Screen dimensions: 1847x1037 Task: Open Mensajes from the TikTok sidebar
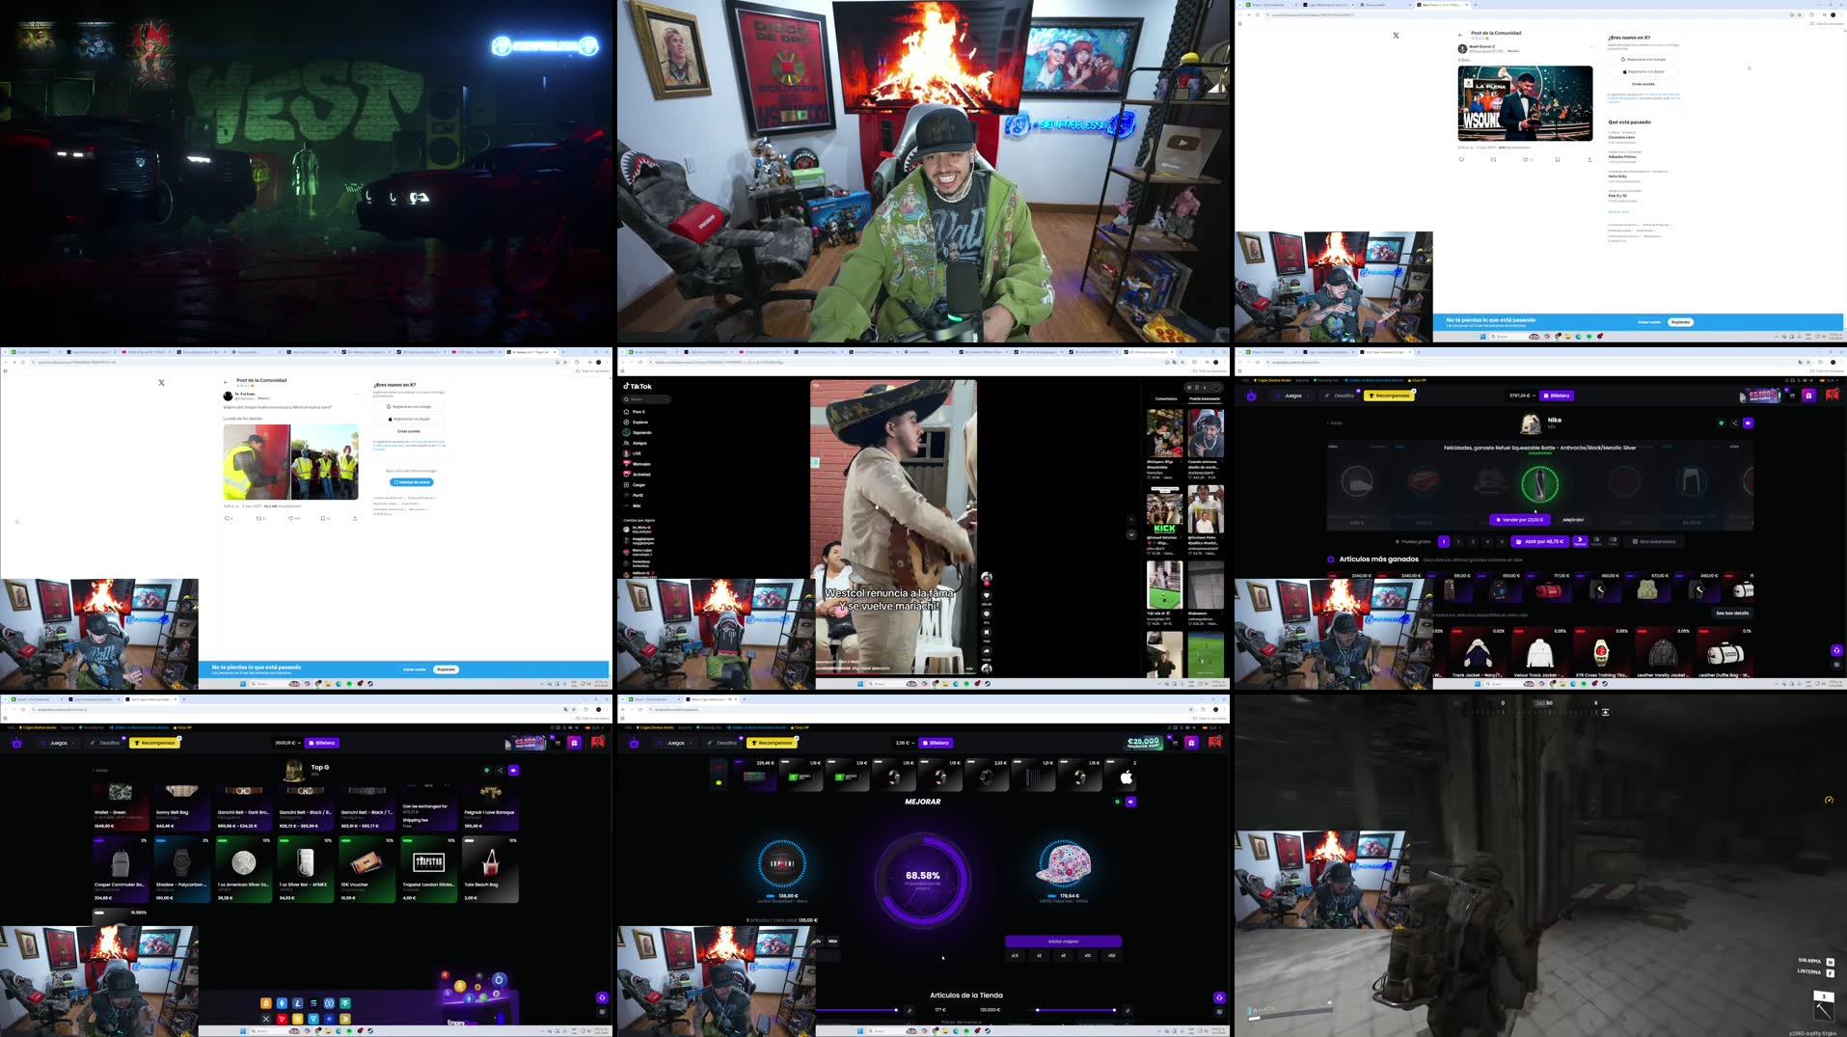tap(641, 464)
